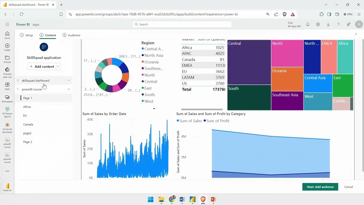Click the APAC row in Market table
364x205 pixels.
pyautogui.click(x=203, y=54)
